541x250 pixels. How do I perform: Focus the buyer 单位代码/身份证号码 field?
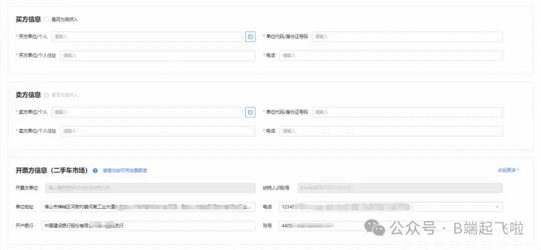407,37
